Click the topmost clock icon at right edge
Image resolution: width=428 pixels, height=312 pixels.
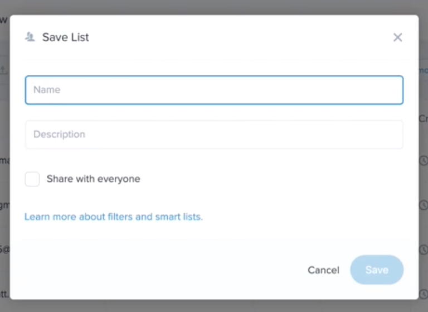coord(423,161)
